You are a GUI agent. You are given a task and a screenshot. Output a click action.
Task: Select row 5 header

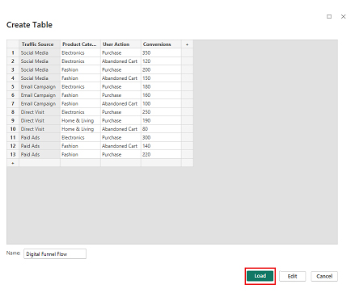pyautogui.click(x=13, y=87)
